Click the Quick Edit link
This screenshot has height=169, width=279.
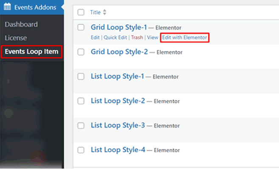click(116, 38)
